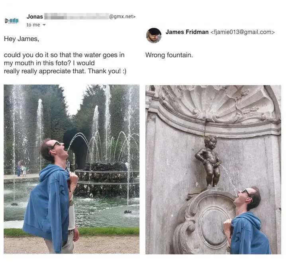
Task: Click the man's sunglasses in the original photo
Action: coord(55,145)
